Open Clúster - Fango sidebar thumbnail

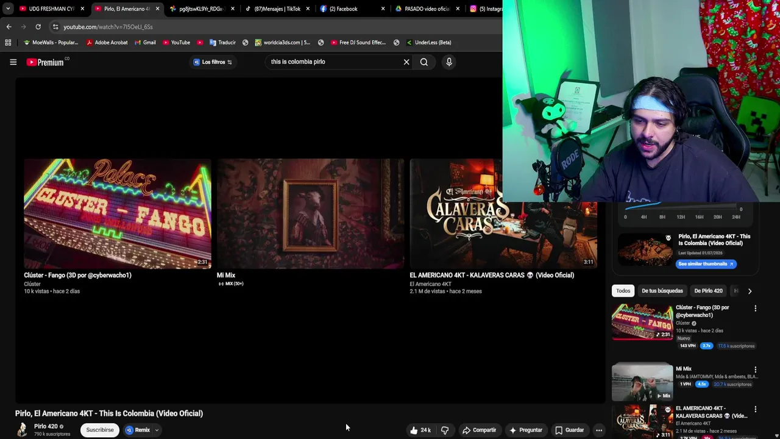pyautogui.click(x=642, y=321)
